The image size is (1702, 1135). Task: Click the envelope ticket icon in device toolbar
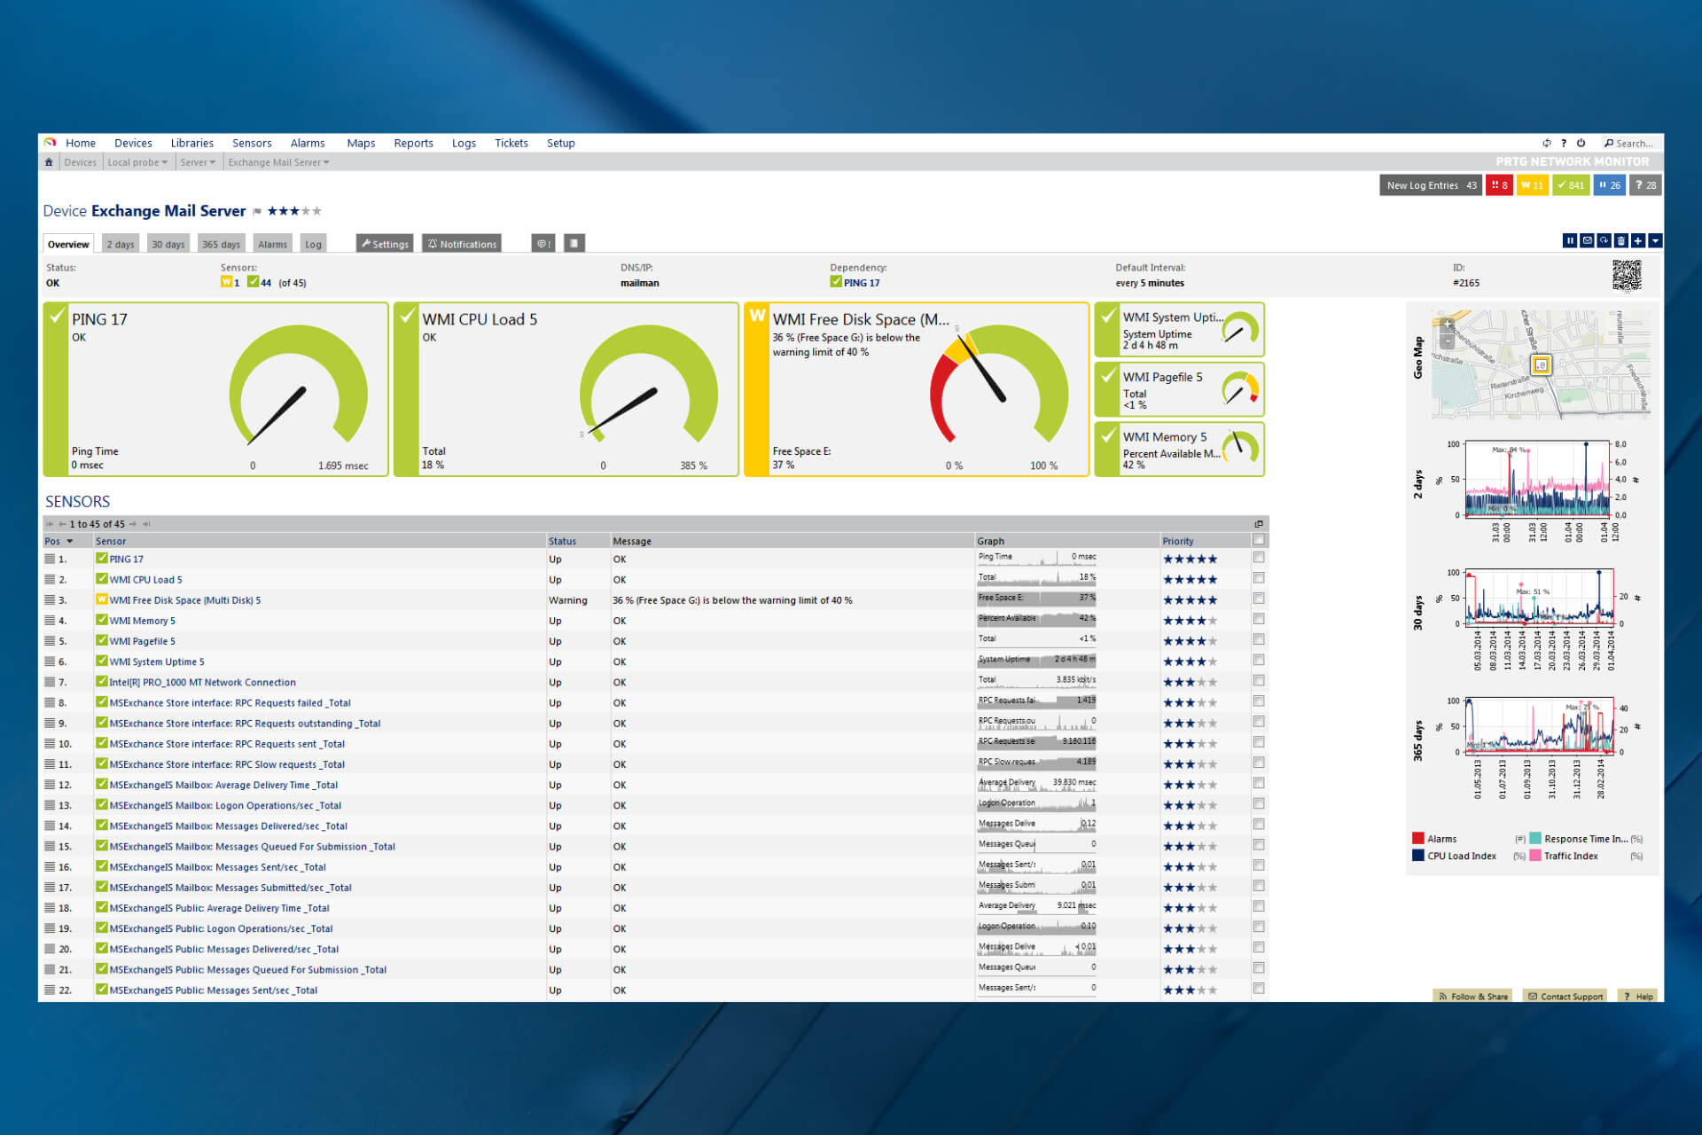point(1587,240)
